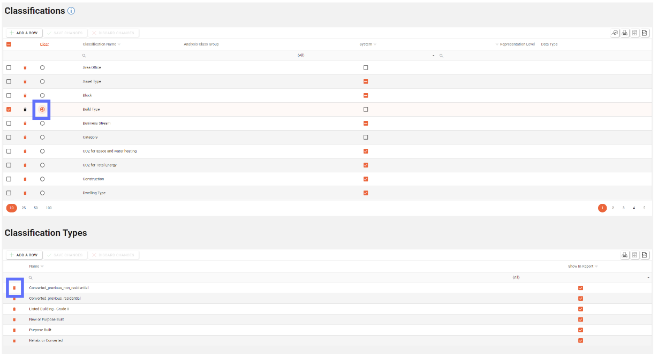The height and width of the screenshot is (358, 657).
Task: Click the rightmost file export icon in Classifications
Action: (x=645, y=33)
